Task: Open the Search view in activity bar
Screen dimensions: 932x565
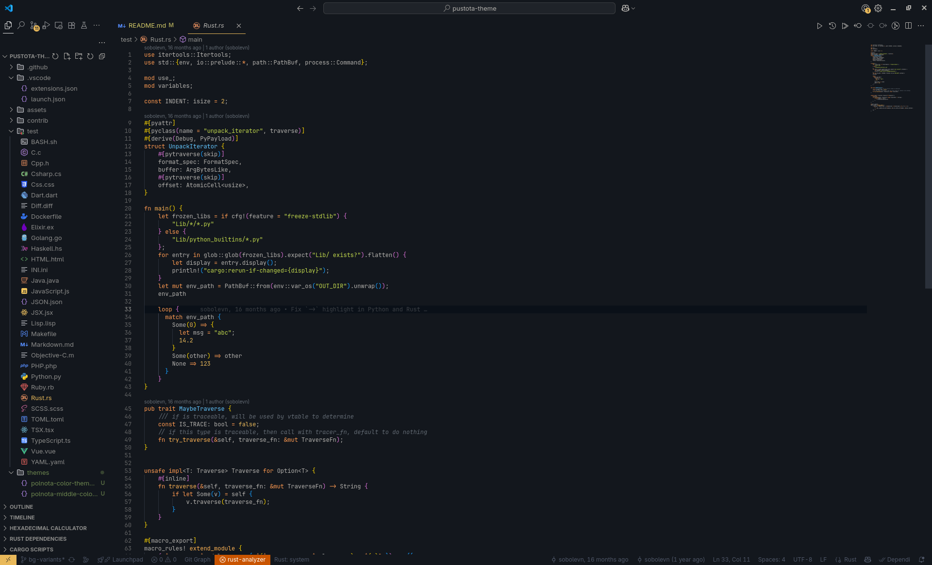Action: 21,26
